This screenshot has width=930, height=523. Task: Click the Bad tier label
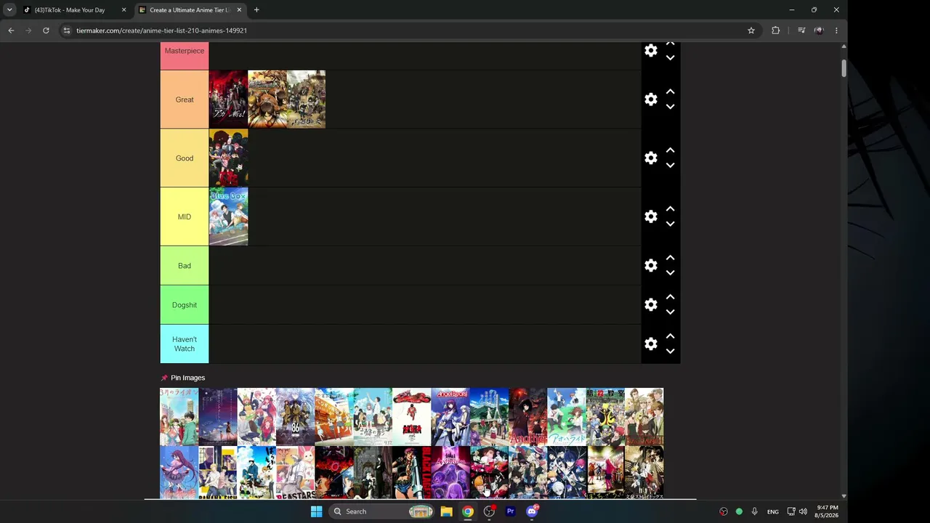coord(185,266)
